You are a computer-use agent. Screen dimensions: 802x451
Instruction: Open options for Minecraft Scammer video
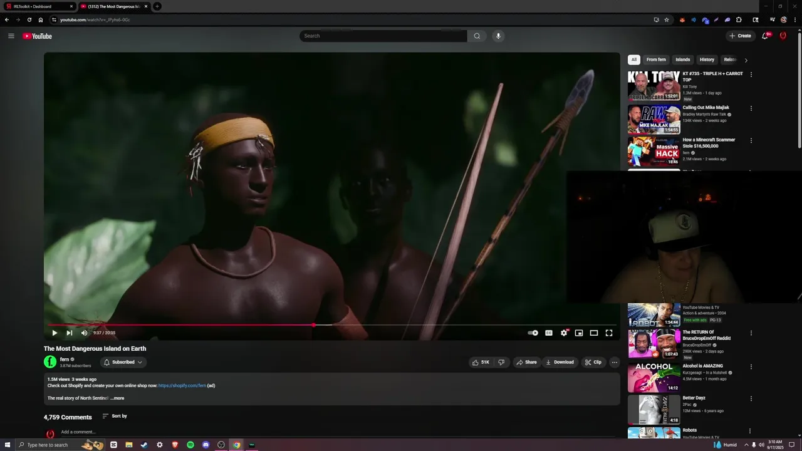(x=751, y=141)
